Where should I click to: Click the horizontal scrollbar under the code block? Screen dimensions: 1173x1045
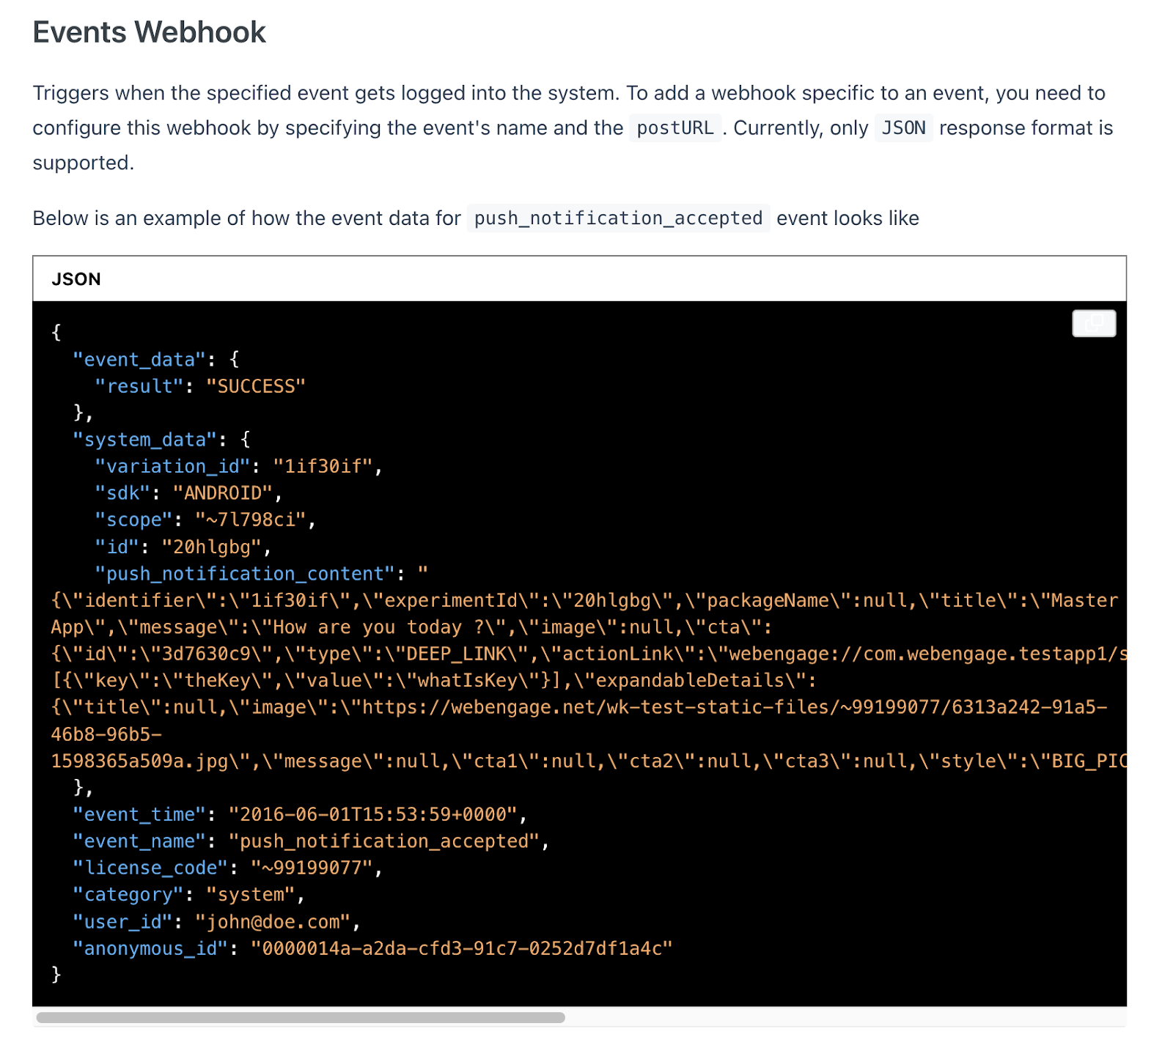point(301,1017)
